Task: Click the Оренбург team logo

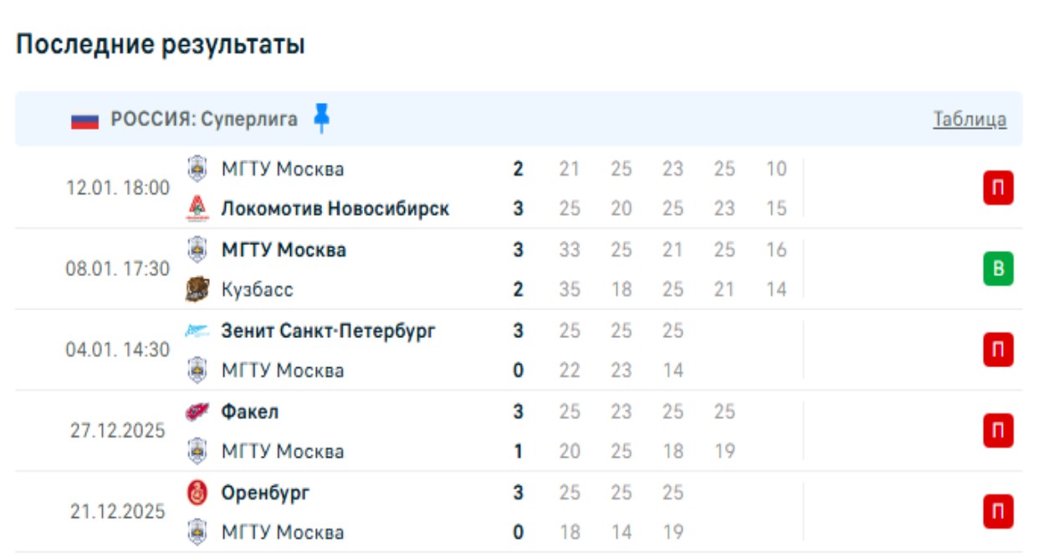Action: click(x=197, y=493)
